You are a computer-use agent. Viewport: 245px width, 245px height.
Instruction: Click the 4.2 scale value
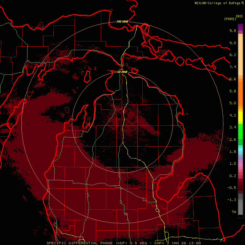233,115
